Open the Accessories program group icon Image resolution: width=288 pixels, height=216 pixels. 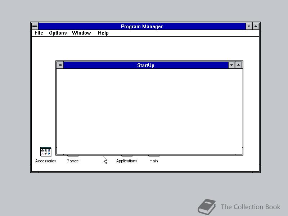46,152
